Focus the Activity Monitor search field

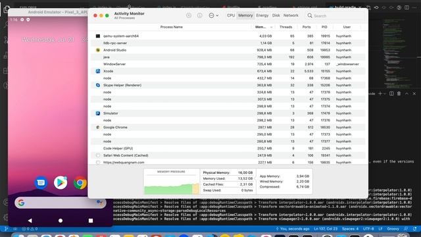coord(335,16)
